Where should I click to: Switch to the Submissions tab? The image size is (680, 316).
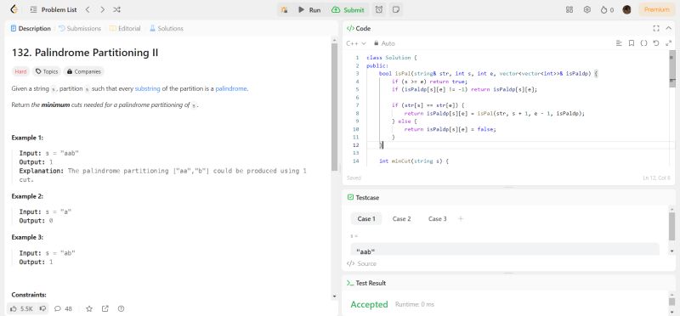click(x=80, y=28)
